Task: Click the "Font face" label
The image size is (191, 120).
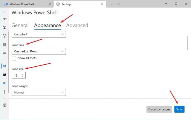Action: click(18, 45)
